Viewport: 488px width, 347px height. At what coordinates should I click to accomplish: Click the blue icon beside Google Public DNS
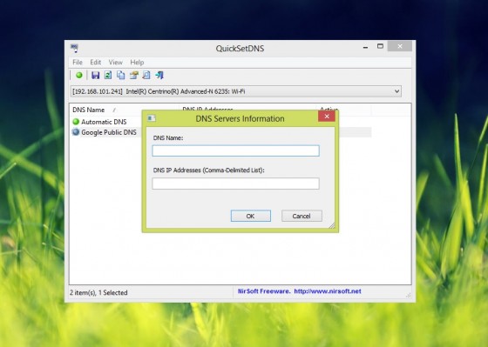pos(76,132)
